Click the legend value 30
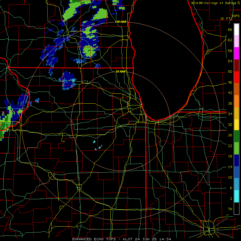The image size is (241, 241). tap(230, 125)
